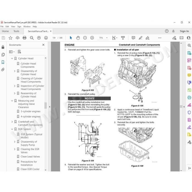The width and height of the screenshot is (192, 192).
Task: Add a comment with speech bubble icon
Action: (133, 38)
